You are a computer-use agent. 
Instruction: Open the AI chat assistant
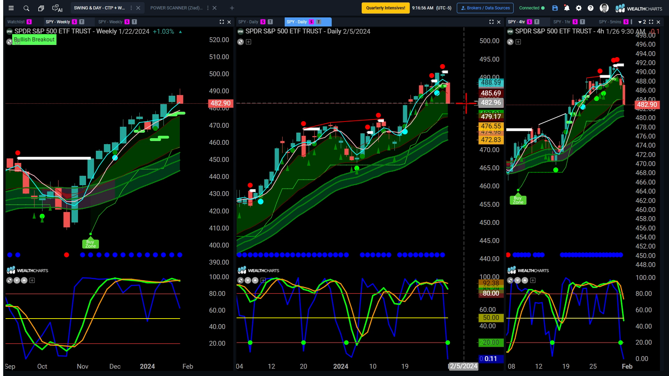[57, 8]
